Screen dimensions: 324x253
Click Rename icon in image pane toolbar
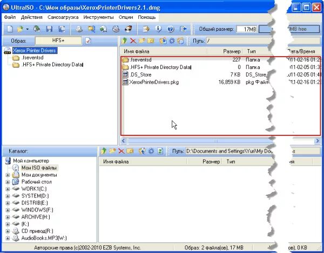pos(151,41)
